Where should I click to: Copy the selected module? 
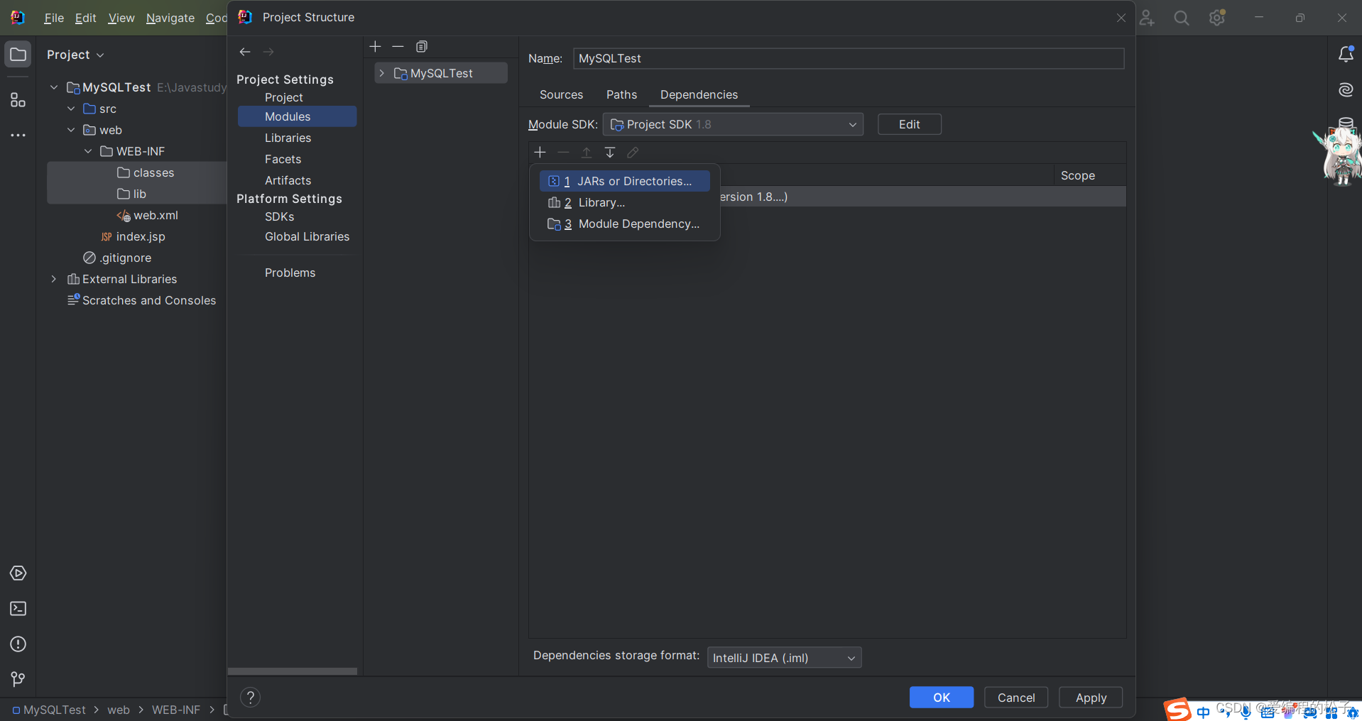(x=422, y=47)
